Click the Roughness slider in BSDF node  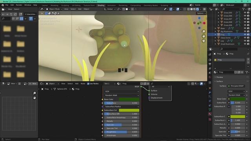tap(122, 132)
